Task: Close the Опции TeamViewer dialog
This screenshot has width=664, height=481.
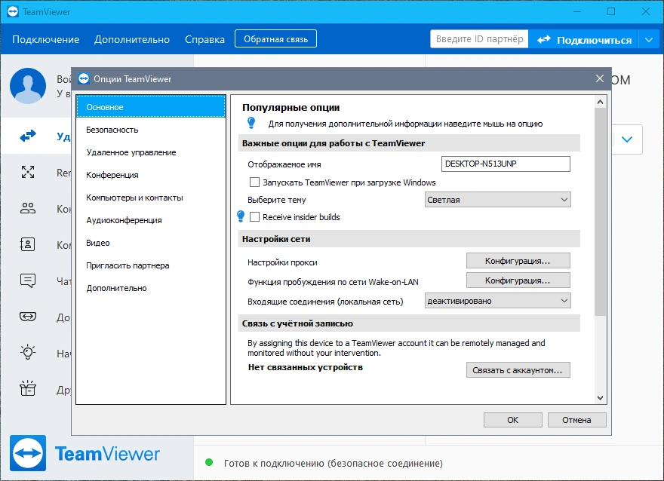Action: pos(600,78)
